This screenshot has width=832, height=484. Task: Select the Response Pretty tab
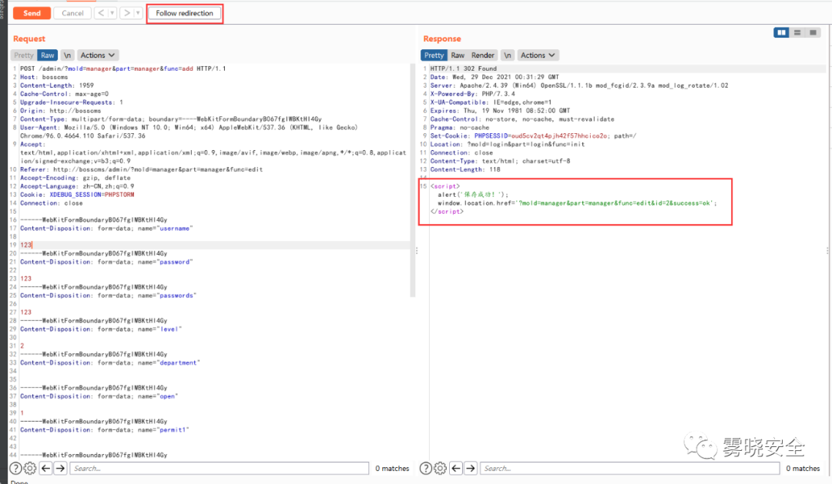[x=434, y=55]
